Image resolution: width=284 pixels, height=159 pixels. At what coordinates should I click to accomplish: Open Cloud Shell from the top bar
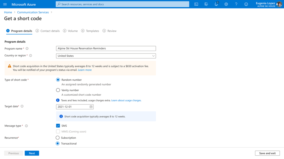point(196,4)
